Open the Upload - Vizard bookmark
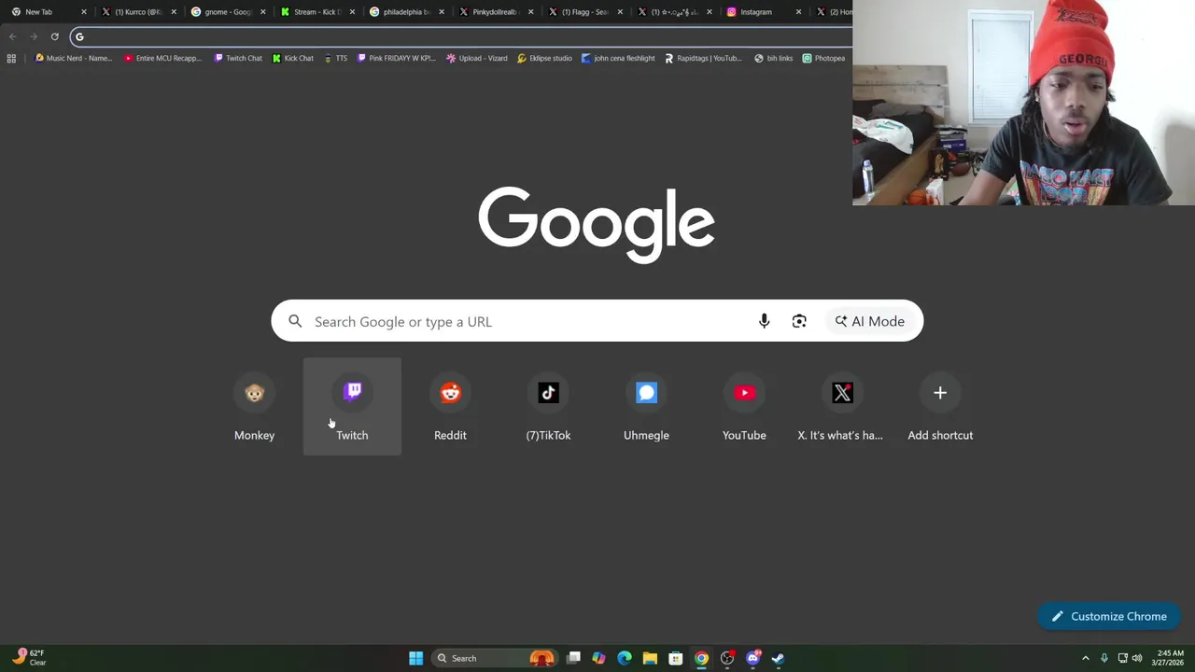The height and width of the screenshot is (672, 1195). pyautogui.click(x=477, y=58)
